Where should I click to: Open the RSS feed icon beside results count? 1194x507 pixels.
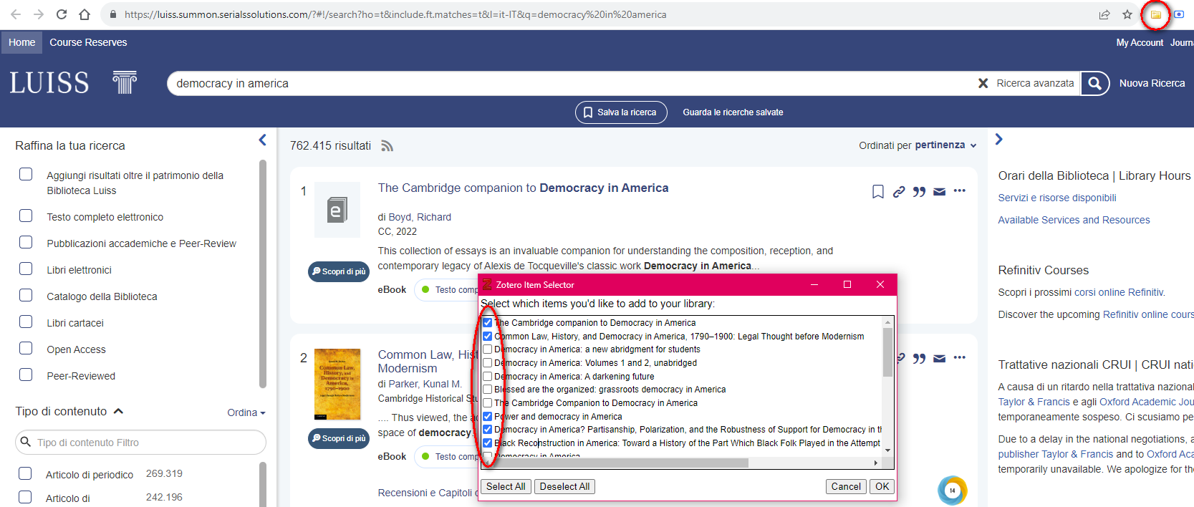coord(387,146)
